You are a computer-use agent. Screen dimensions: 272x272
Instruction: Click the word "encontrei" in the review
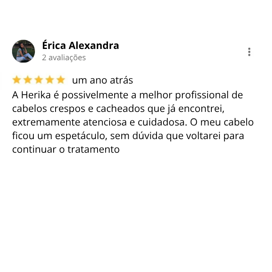pyautogui.click(x=201, y=109)
